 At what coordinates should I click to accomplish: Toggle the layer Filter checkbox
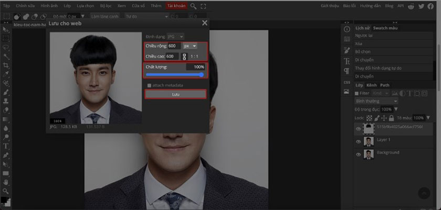[x=356, y=93]
